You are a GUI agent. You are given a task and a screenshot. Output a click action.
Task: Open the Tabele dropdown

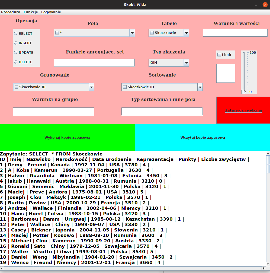pos(186,33)
